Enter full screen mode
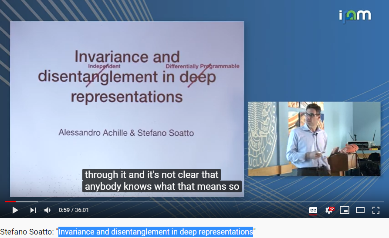The width and height of the screenshot is (389, 238). (376, 210)
